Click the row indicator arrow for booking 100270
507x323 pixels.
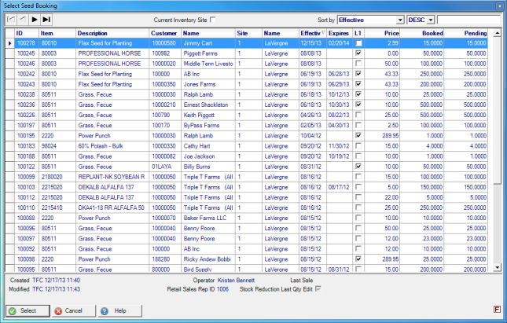(9, 43)
